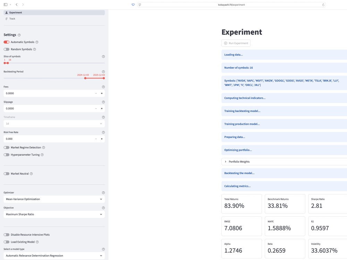Click browser sidebar toggle icon

(x=6, y=5)
